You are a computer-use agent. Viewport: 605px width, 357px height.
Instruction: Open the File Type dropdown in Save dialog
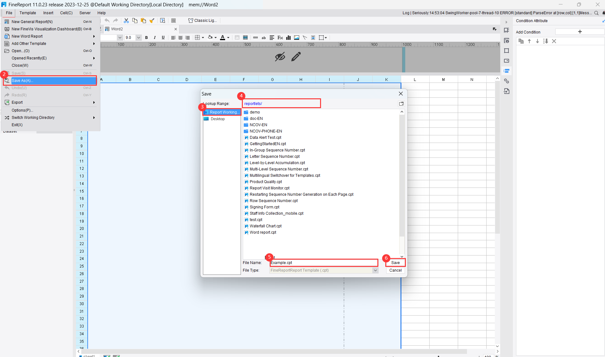tap(375, 270)
